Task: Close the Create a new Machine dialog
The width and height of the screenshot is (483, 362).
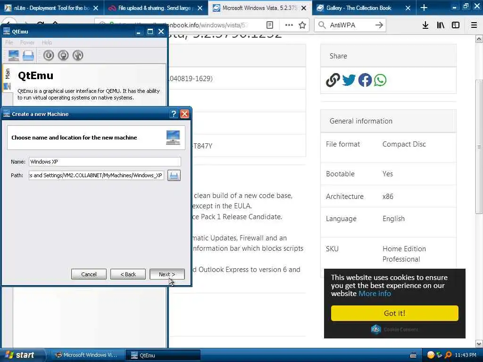Action: [x=184, y=114]
